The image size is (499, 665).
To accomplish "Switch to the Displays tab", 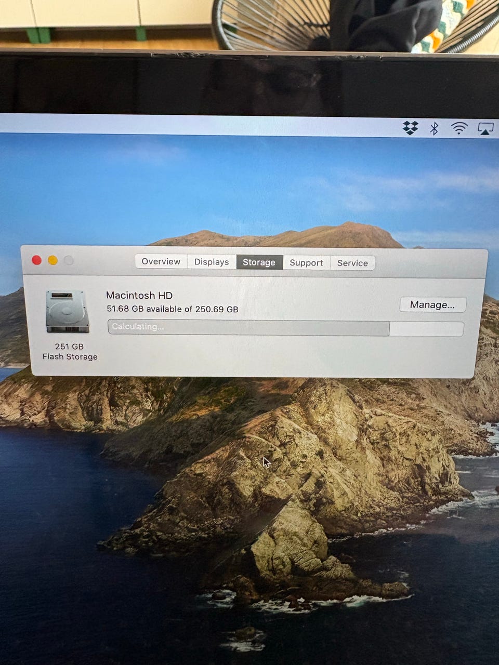I will [x=212, y=262].
